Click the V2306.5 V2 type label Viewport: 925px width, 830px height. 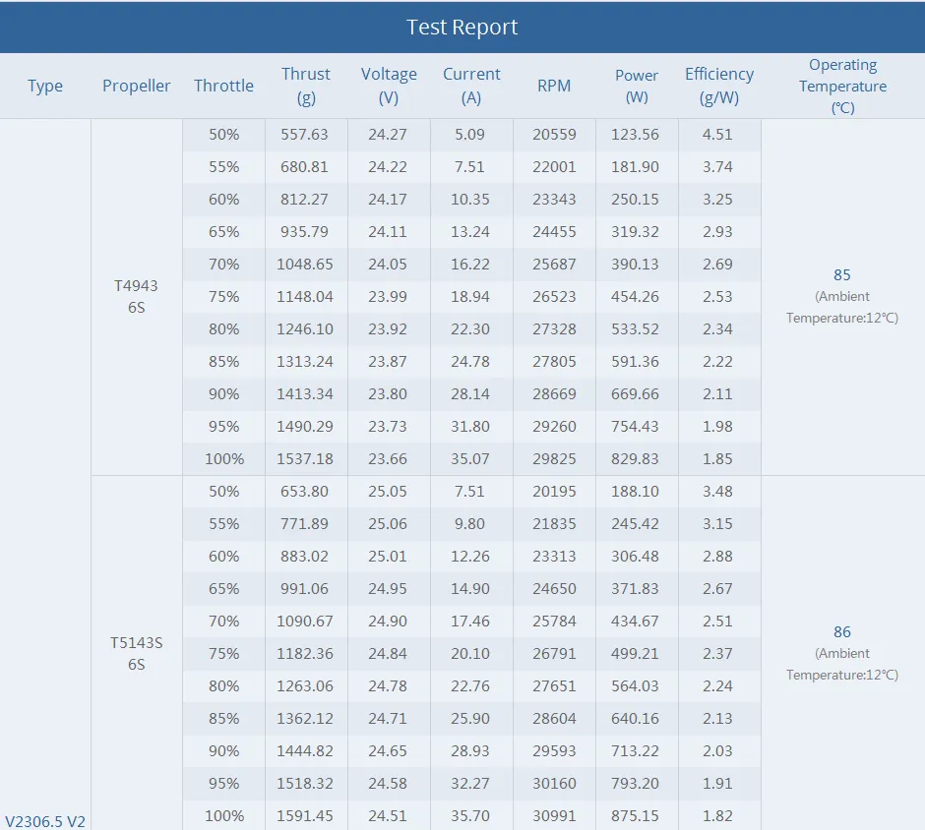(x=45, y=820)
